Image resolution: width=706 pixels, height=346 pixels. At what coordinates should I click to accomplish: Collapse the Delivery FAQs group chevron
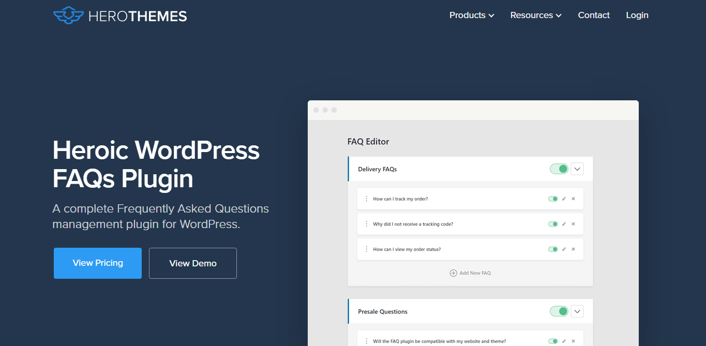577,169
